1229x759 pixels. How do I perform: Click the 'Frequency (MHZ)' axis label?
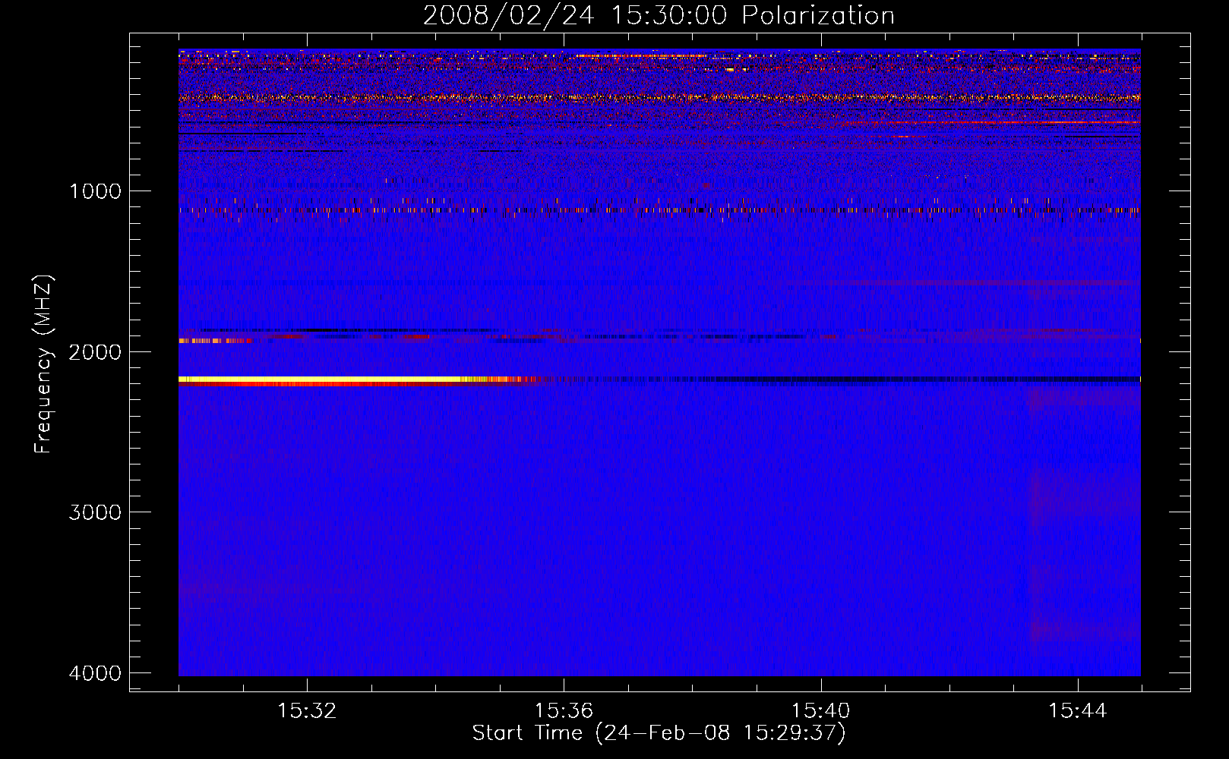43,364
